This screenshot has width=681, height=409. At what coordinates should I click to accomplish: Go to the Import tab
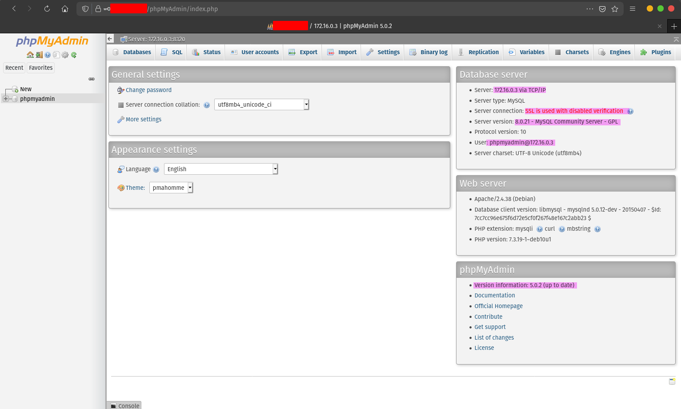(x=342, y=52)
